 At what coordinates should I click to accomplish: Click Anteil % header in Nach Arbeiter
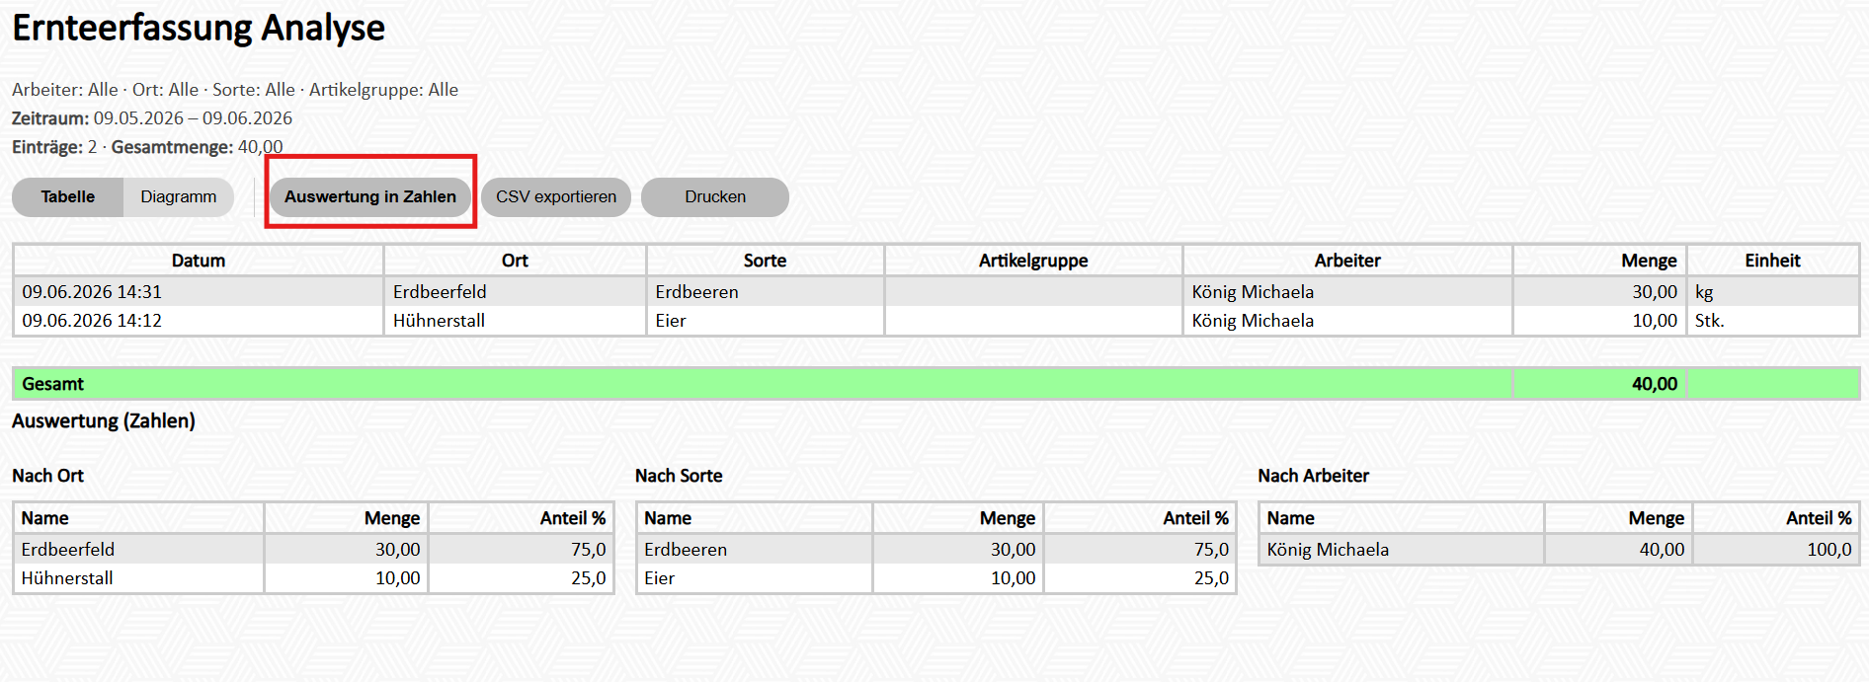coord(1819,518)
